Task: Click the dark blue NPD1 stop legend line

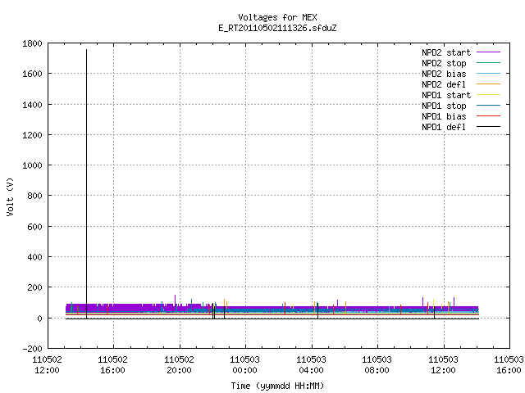Action: coord(488,106)
